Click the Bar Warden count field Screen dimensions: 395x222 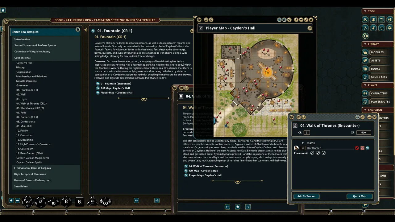pos(303,148)
